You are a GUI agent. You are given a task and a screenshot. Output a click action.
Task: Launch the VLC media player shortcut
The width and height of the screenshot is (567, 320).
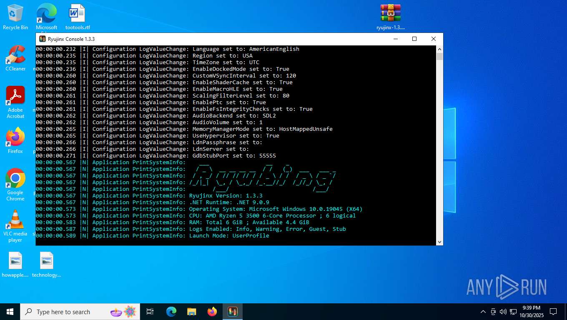coord(15,226)
